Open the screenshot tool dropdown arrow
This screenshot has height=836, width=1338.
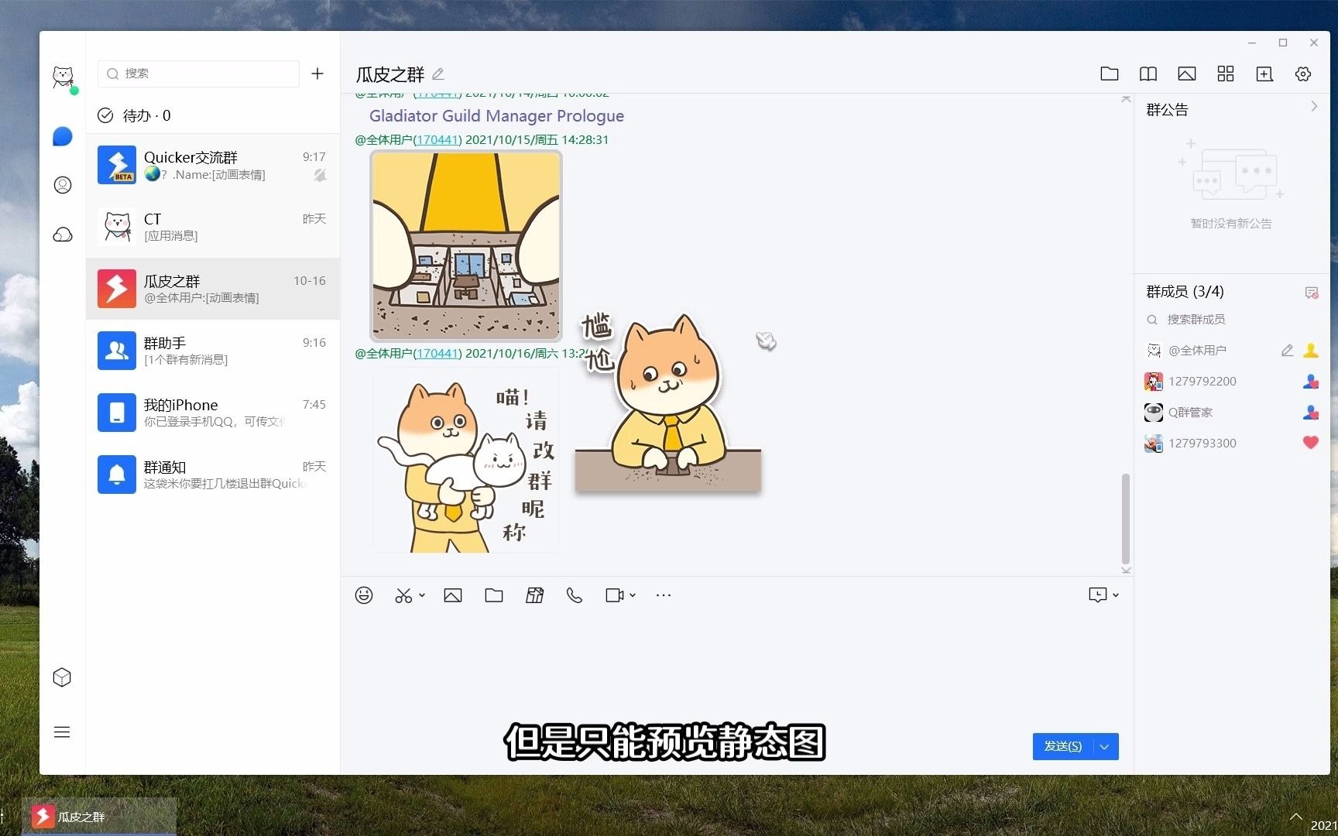point(420,594)
